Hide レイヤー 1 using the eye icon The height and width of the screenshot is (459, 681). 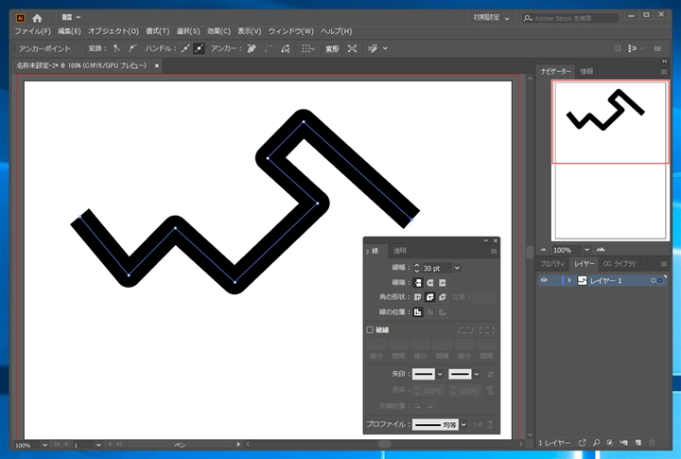(544, 280)
